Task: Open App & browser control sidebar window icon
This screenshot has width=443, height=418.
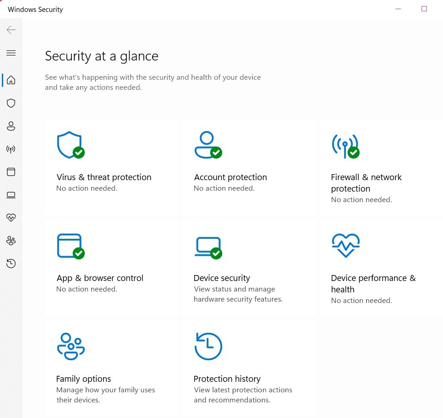Action: (11, 172)
